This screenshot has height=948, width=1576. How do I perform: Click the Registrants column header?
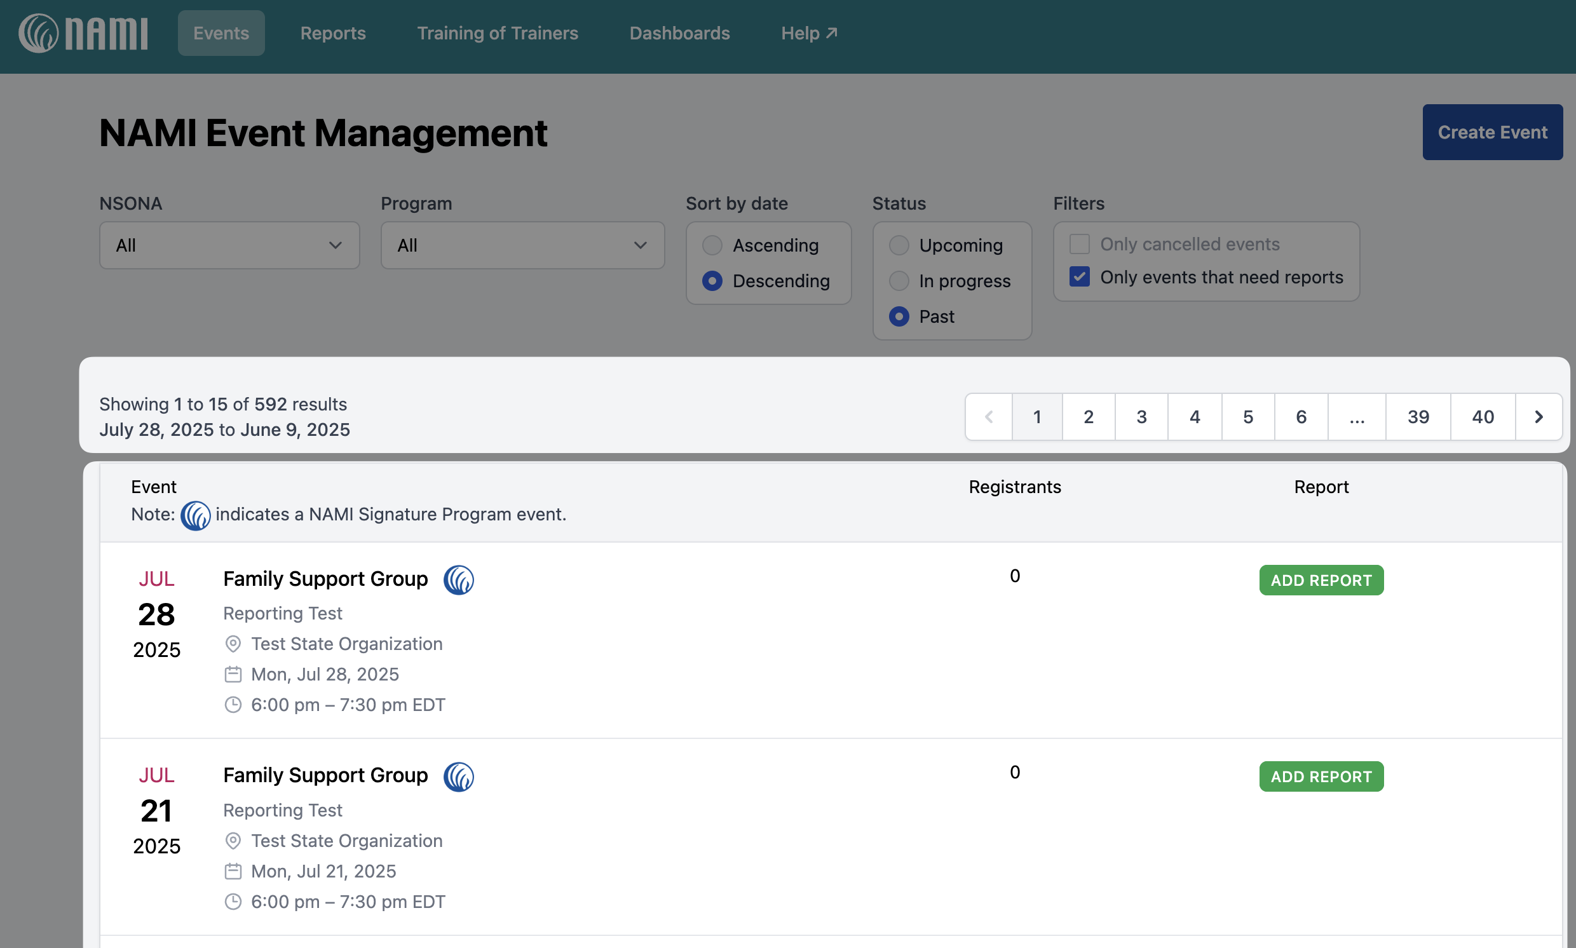[1015, 487]
